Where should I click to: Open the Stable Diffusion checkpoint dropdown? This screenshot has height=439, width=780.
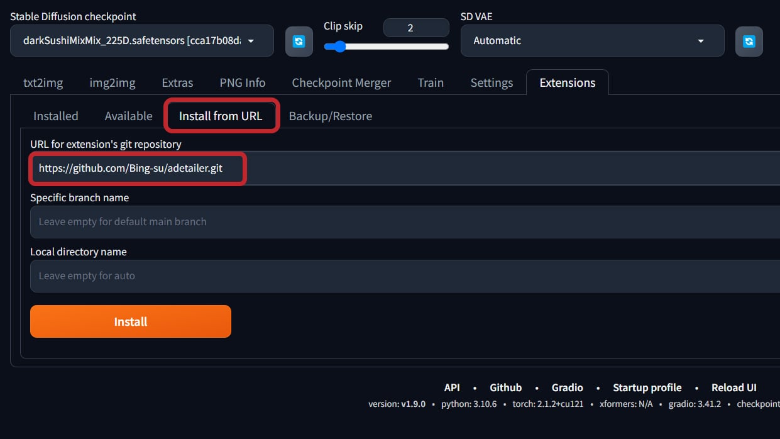click(142, 41)
